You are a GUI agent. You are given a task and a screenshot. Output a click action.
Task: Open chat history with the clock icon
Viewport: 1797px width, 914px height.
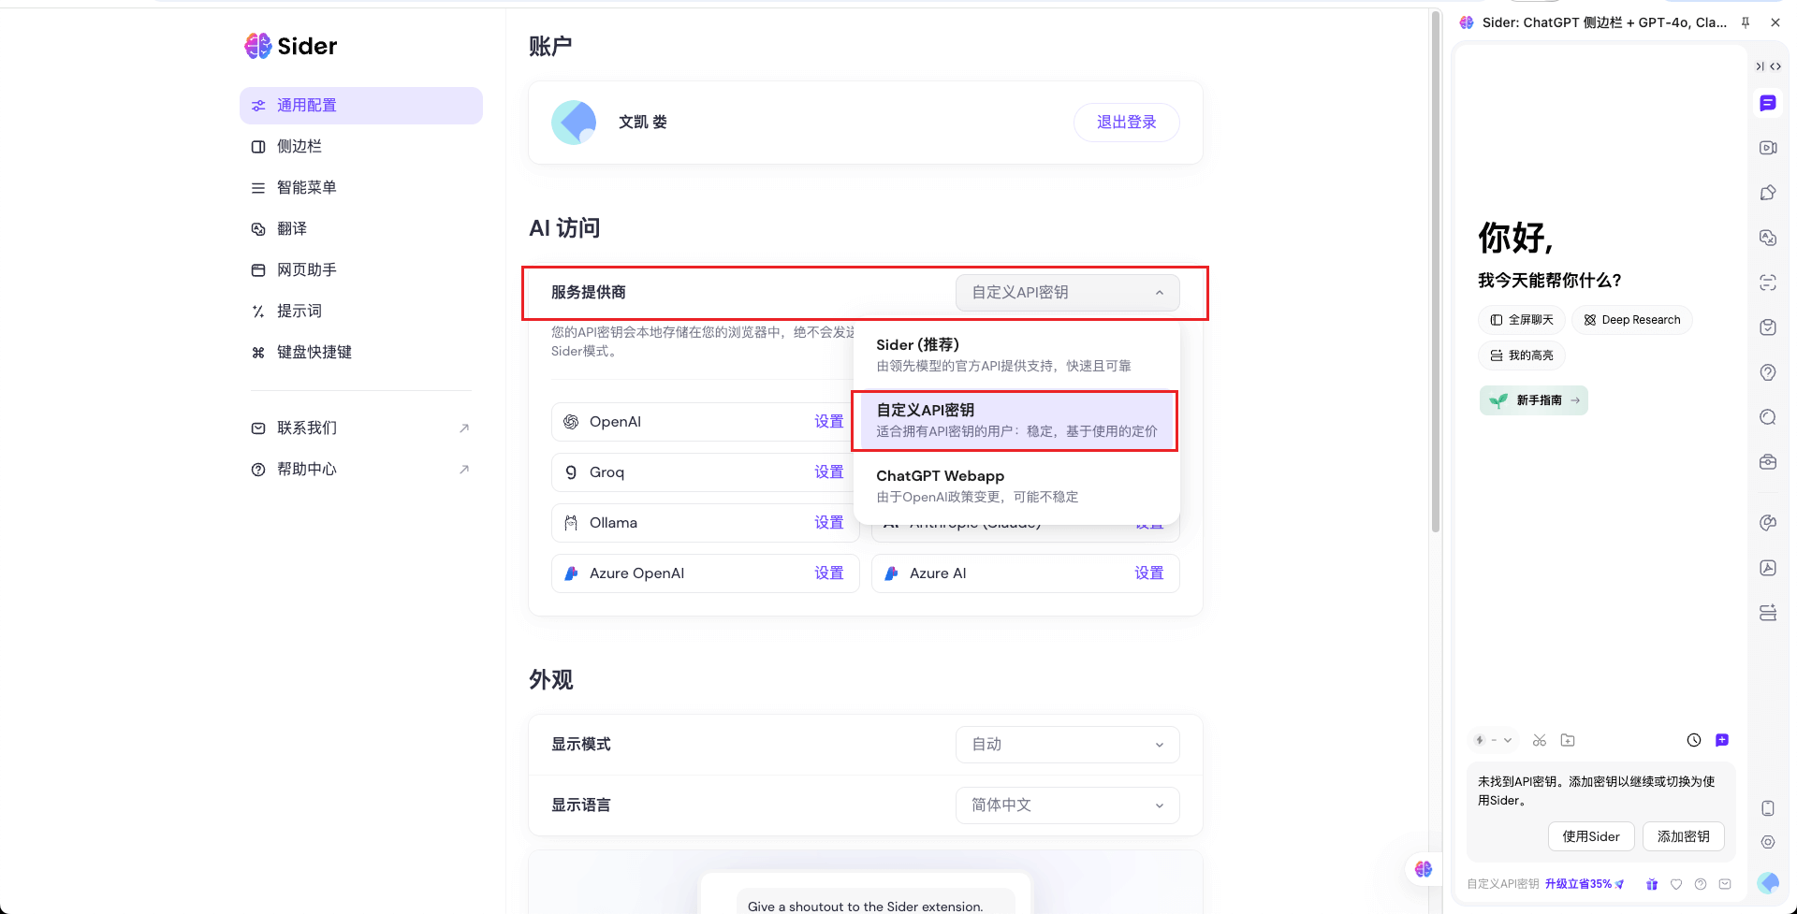(x=1694, y=740)
